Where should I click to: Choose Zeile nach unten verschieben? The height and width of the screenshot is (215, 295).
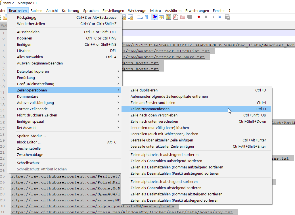coord(196,122)
